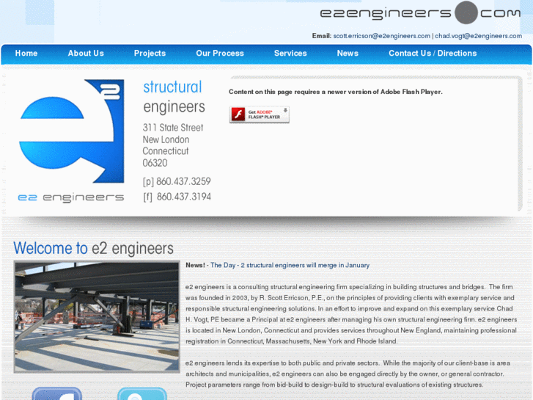Open The Day merger news article link
Viewport: 533px width, 400px height.
click(290, 265)
